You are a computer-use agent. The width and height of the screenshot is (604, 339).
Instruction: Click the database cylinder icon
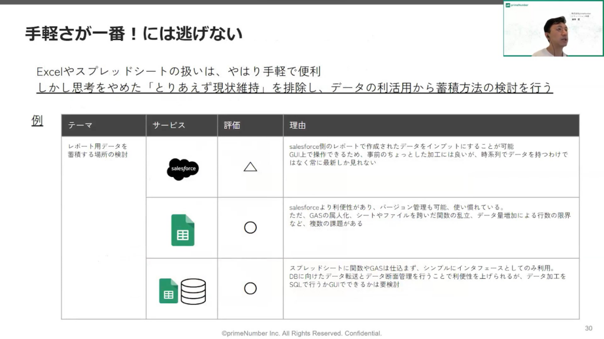click(193, 291)
